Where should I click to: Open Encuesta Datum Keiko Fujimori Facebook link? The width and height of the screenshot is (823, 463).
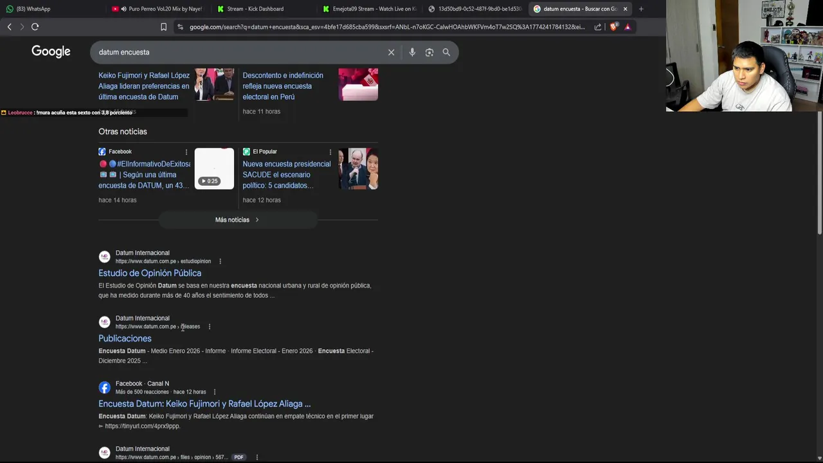[x=204, y=404]
